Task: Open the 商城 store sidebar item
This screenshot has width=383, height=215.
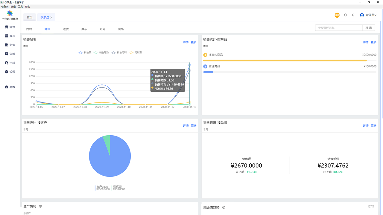Action: point(10,87)
